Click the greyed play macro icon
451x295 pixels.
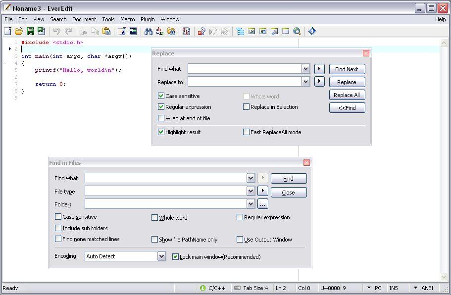coord(213,31)
